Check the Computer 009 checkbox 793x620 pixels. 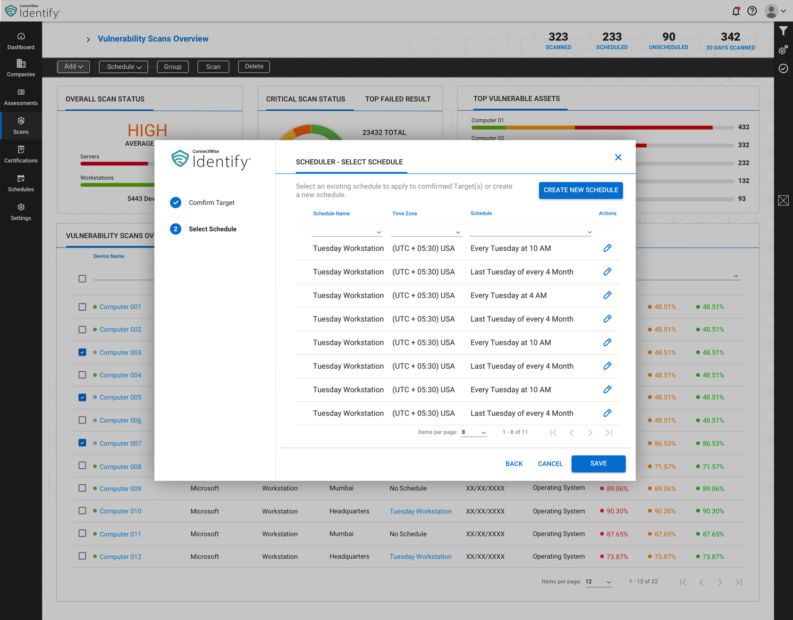coord(82,488)
